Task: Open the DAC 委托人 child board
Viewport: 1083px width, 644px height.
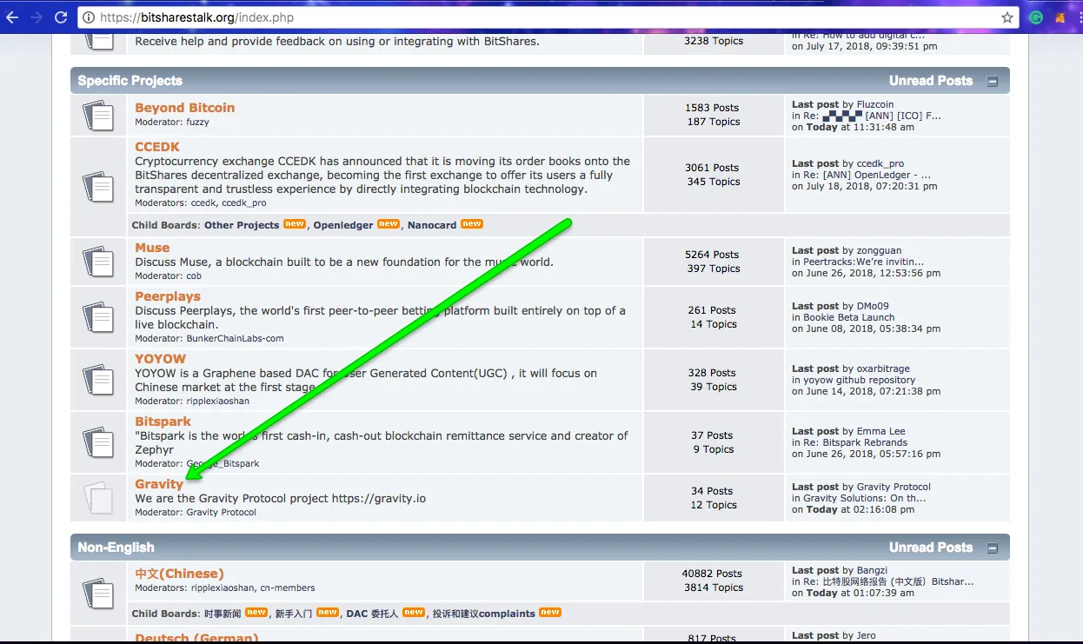Action: (x=372, y=614)
